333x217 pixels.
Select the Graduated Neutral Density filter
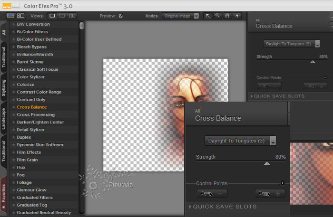(x=44, y=213)
